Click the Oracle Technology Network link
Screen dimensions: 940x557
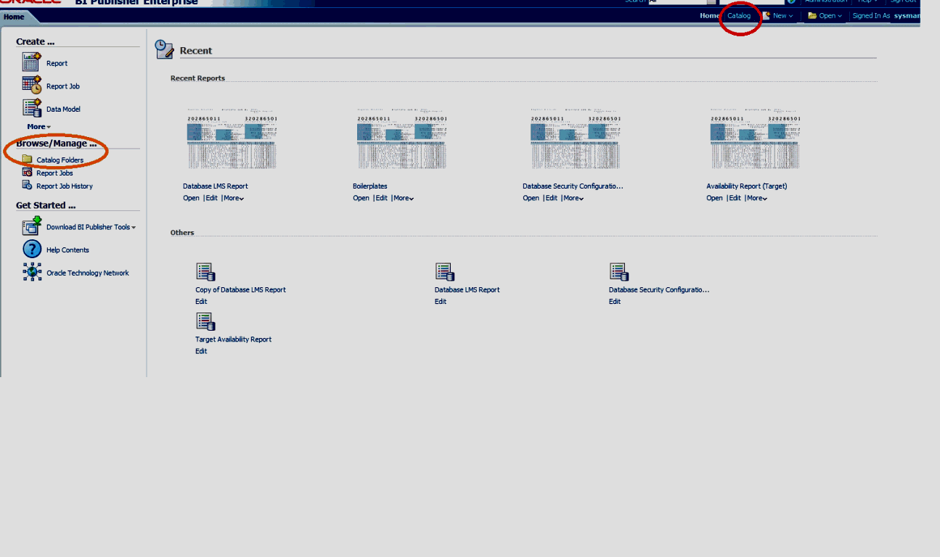click(x=88, y=273)
